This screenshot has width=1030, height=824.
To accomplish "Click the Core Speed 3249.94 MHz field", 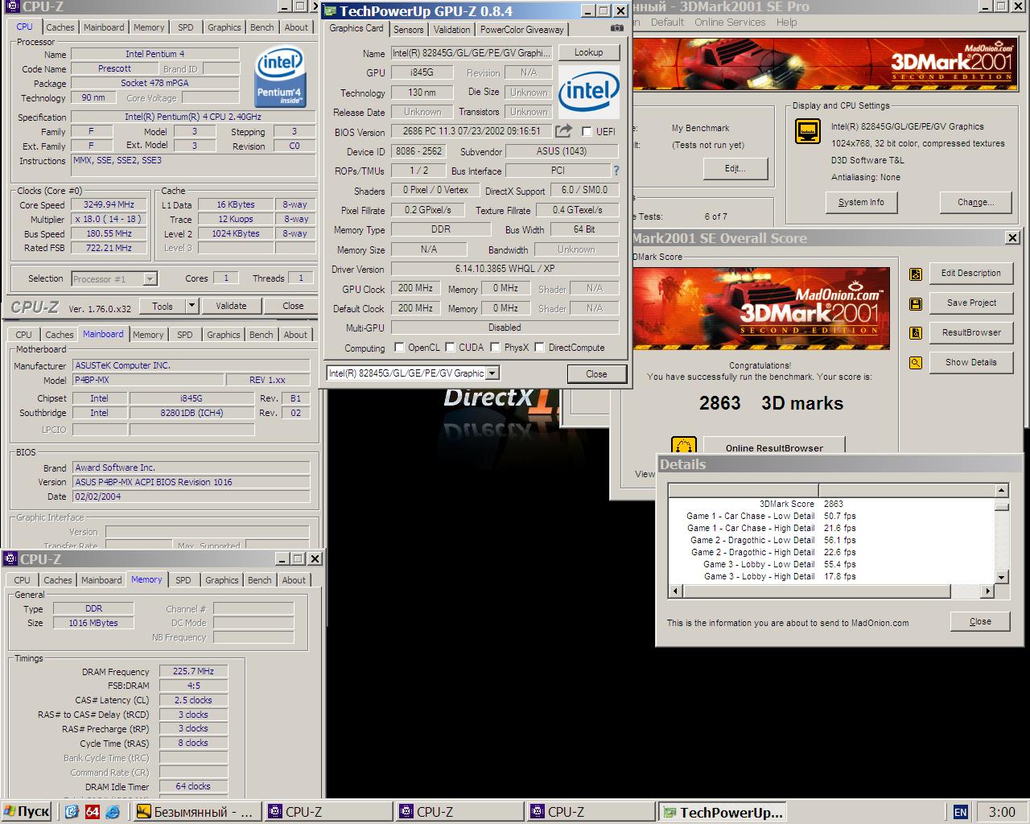I will [109, 204].
